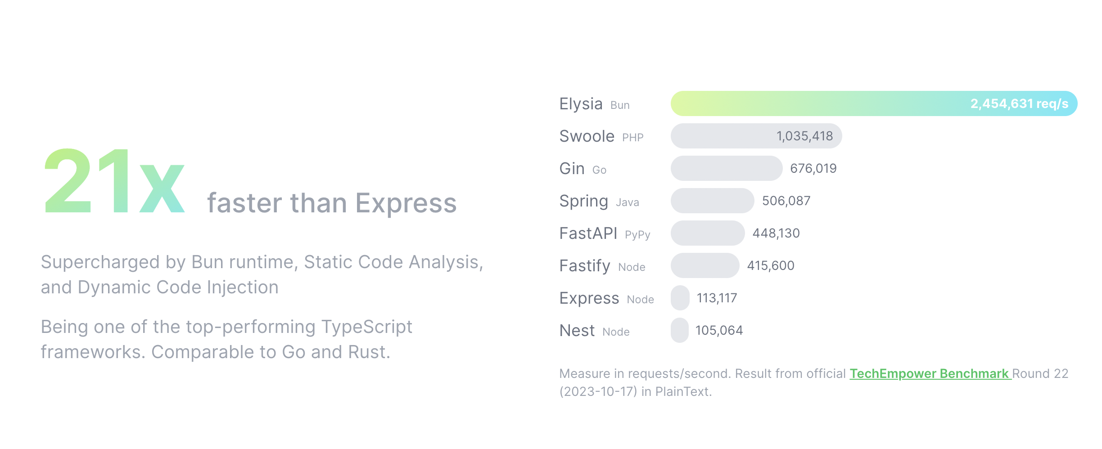Viewport: 1102px width, 449px height.
Task: Click the 676,019 value next to Gin
Action: [813, 169]
